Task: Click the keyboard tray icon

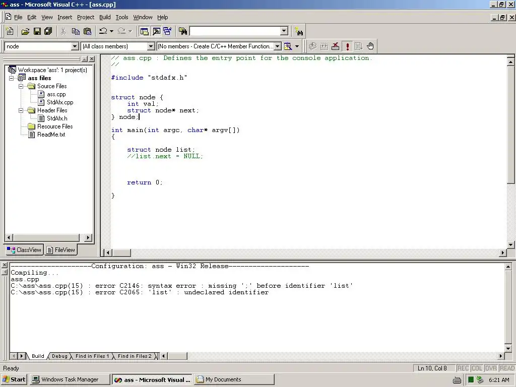Action: [457, 380]
